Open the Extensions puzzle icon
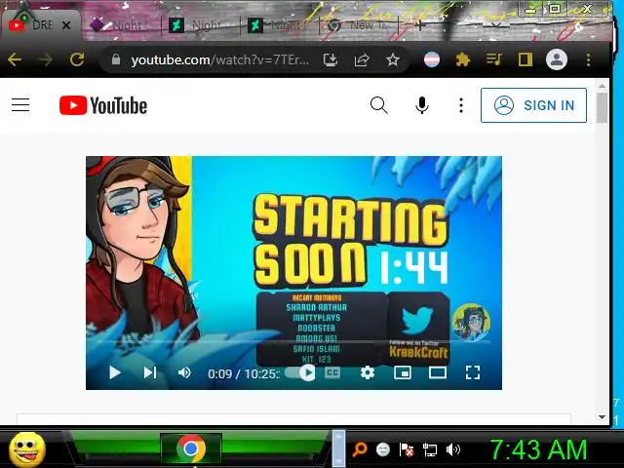The width and height of the screenshot is (624, 468). tap(462, 59)
